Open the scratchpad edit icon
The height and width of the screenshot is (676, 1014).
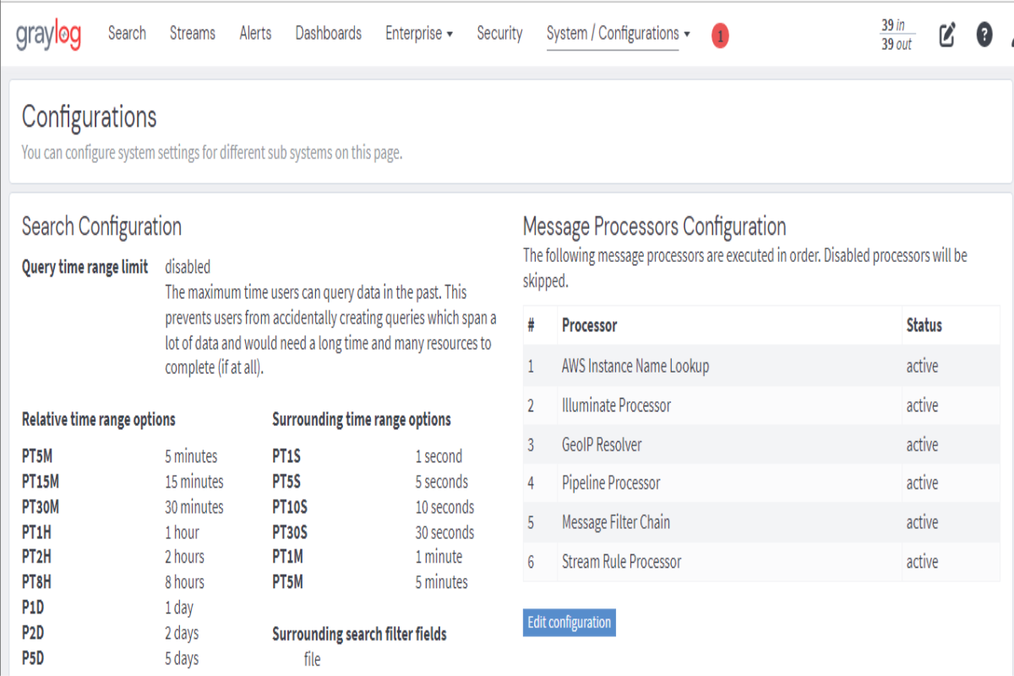point(947,35)
